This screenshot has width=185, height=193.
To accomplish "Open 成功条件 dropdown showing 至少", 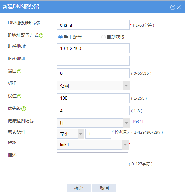I will (81, 134).
